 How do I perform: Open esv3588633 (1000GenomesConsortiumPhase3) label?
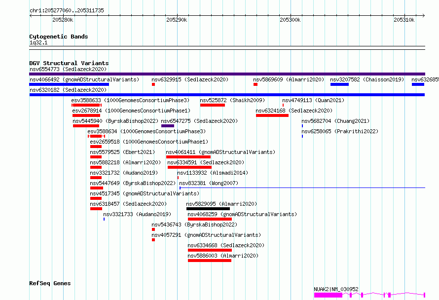pyautogui.click(x=130, y=100)
